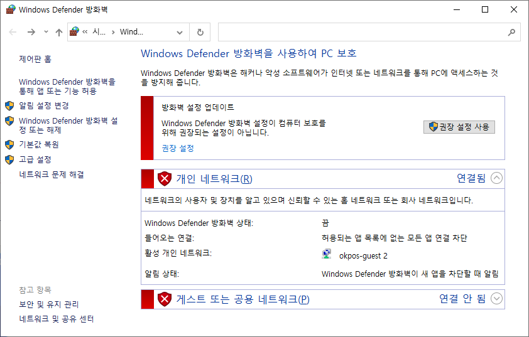Expand the 게스트 또는 공용 네트워크 section

pyautogui.click(x=496, y=299)
